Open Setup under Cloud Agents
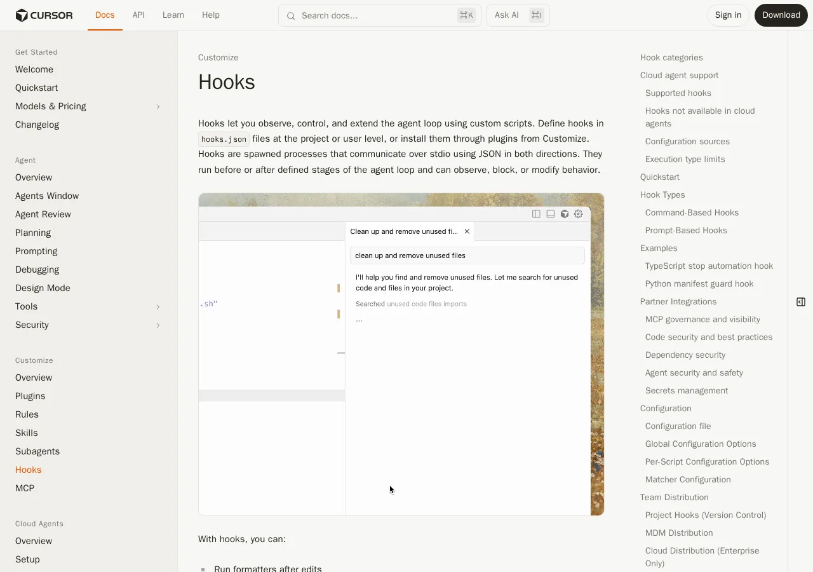The image size is (813, 572). tap(27, 559)
